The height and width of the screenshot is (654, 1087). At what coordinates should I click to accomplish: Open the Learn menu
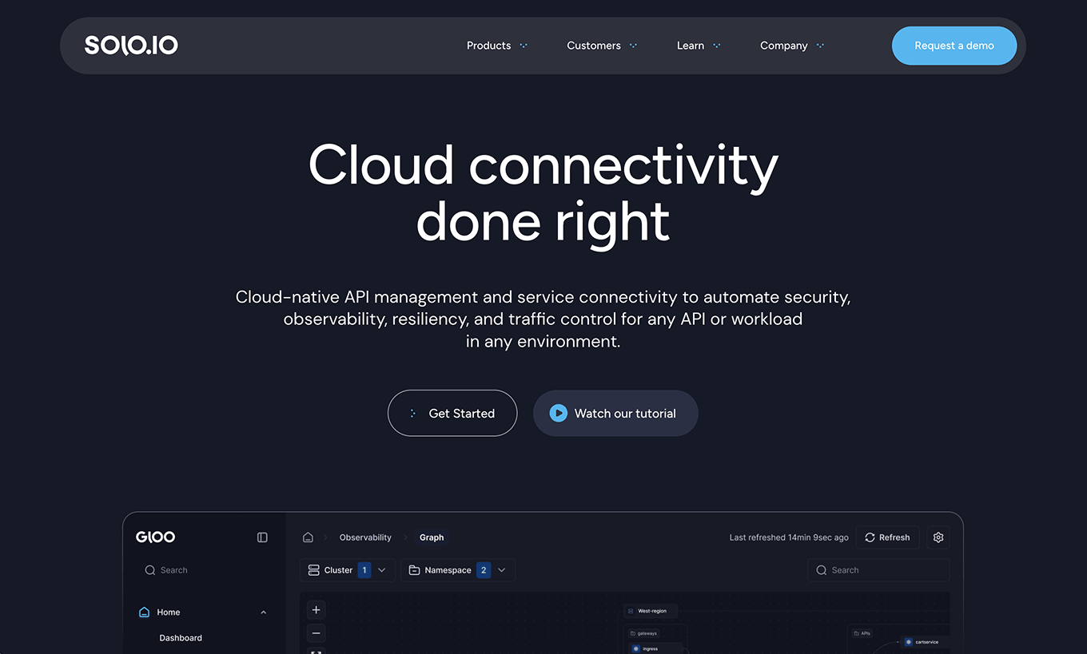point(699,46)
